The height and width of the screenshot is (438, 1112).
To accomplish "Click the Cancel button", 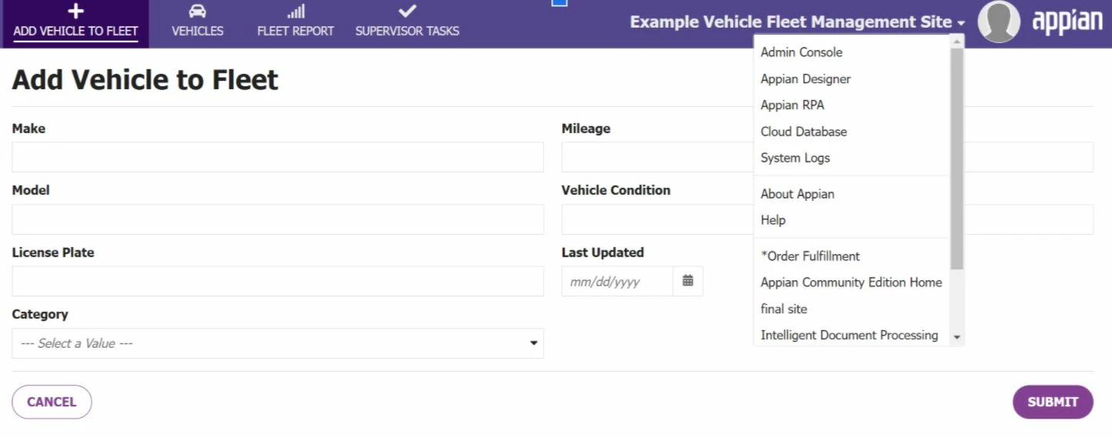I will 52,402.
